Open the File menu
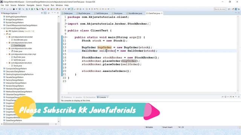This screenshot has height=135, width=241. (x=2, y=5)
